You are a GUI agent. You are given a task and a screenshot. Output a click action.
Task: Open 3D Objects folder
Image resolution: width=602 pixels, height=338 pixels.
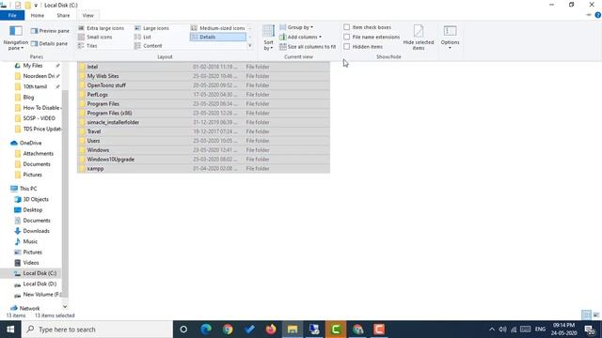tap(36, 199)
